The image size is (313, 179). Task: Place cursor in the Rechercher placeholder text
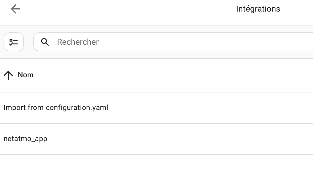click(x=78, y=42)
